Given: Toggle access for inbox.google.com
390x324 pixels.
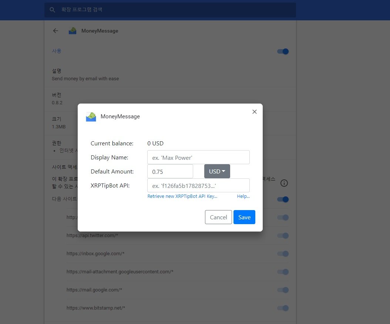Looking at the screenshot, I should (283, 254).
